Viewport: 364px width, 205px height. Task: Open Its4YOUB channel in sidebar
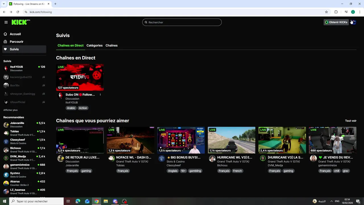point(24,68)
